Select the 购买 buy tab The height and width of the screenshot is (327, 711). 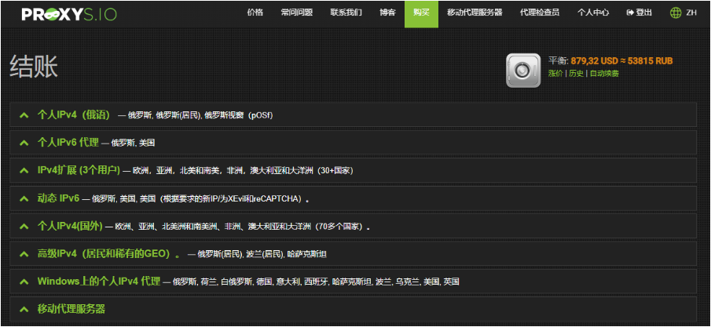point(421,13)
